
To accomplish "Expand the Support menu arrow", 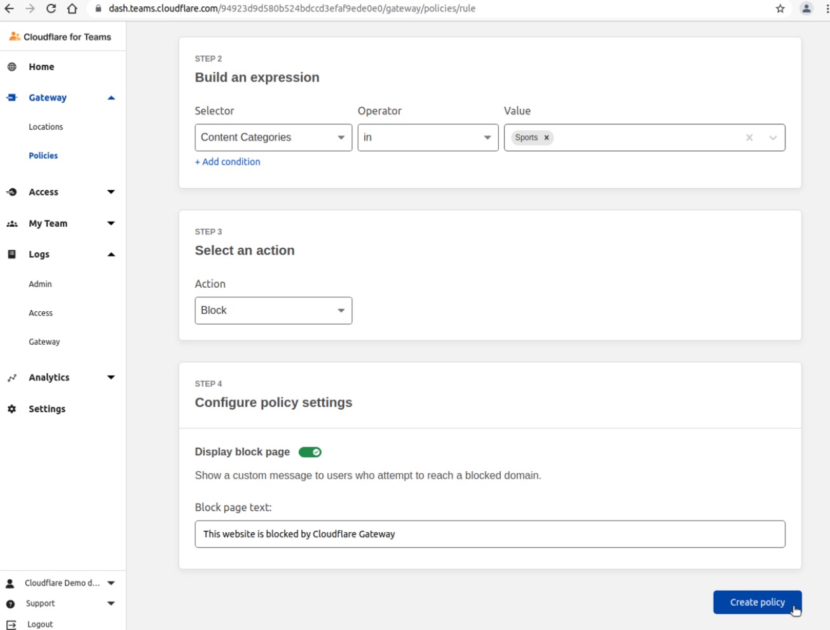I will tap(111, 604).
